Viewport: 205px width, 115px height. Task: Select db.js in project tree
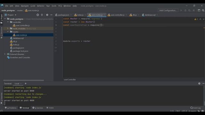pyautogui.click(x=15, y=42)
